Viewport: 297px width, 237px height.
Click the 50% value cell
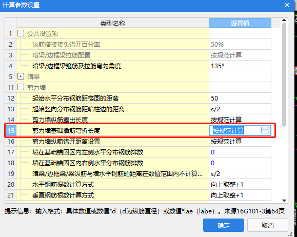pyautogui.click(x=240, y=44)
